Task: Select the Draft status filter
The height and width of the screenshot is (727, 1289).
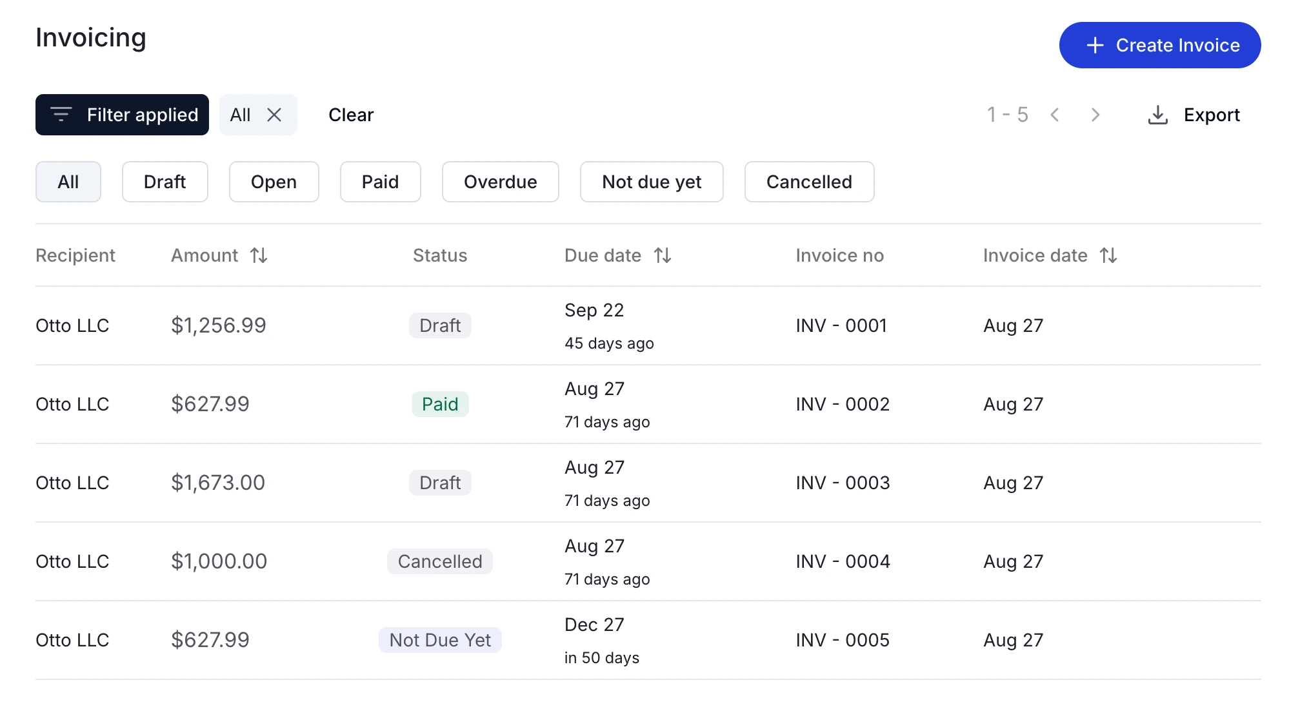Action: (x=164, y=181)
